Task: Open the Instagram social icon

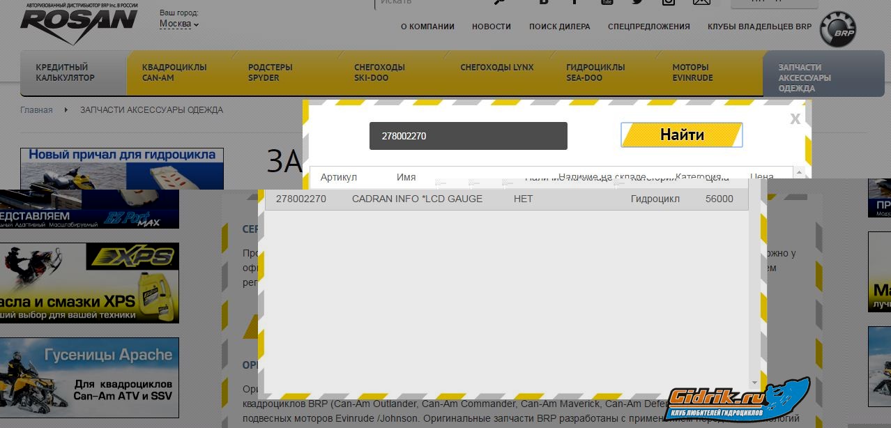Action: click(669, 2)
